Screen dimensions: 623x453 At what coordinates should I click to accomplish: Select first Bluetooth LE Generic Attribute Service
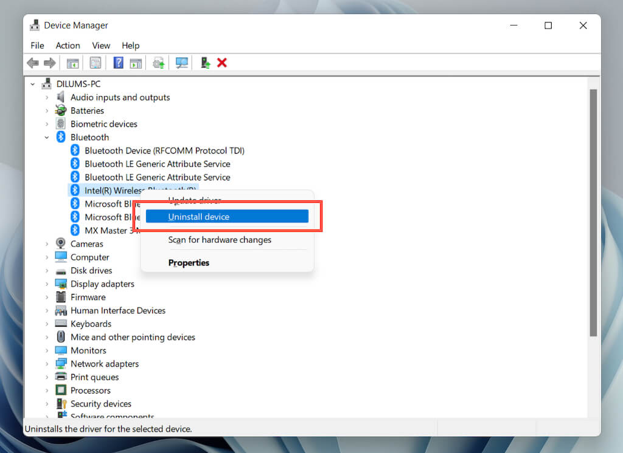pyautogui.click(x=158, y=164)
